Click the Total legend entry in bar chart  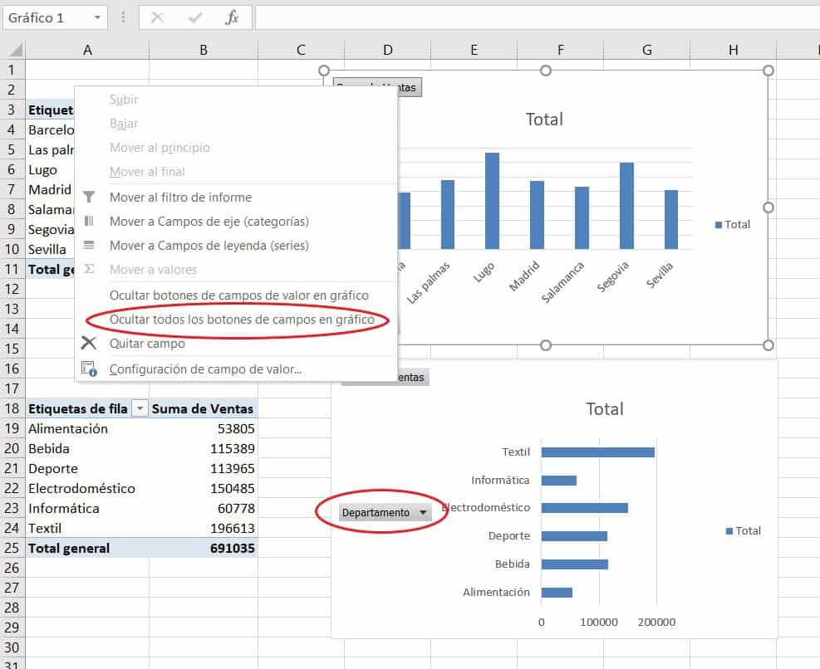click(744, 530)
